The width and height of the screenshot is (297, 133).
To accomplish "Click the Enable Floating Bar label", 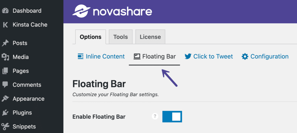I will coord(99,117).
